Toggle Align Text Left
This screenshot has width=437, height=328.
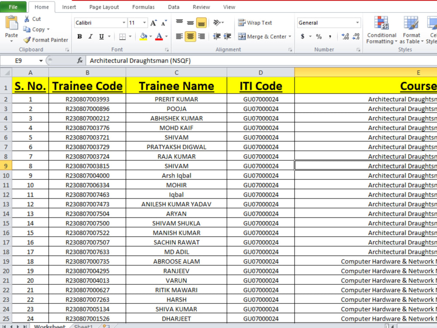pos(180,36)
